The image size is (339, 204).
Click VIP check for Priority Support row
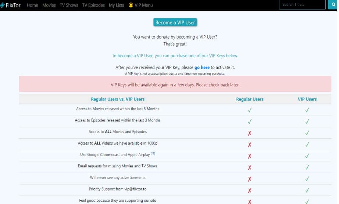pyautogui.click(x=307, y=190)
